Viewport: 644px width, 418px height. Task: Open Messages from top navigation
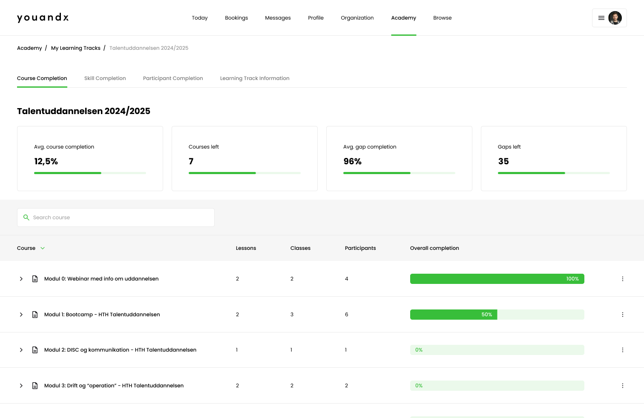point(278,18)
